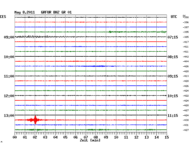The width and height of the screenshot is (190, 145).
Task: Click minute tick label '03' on the axis
Action: pyautogui.click(x=45, y=137)
